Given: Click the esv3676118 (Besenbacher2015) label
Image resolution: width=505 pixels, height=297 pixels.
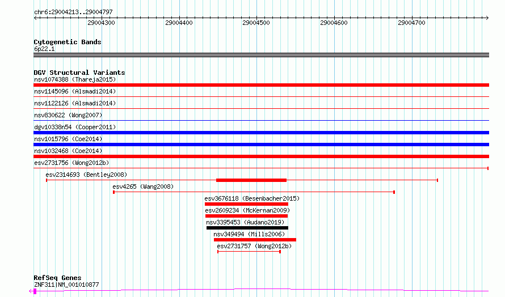Looking at the screenshot, I should click(x=252, y=198).
